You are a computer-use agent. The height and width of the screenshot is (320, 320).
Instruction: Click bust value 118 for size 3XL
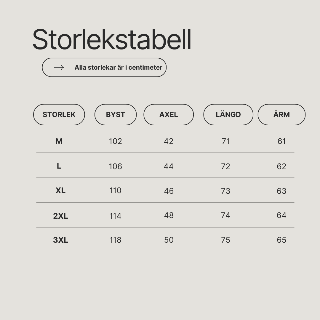(x=116, y=240)
